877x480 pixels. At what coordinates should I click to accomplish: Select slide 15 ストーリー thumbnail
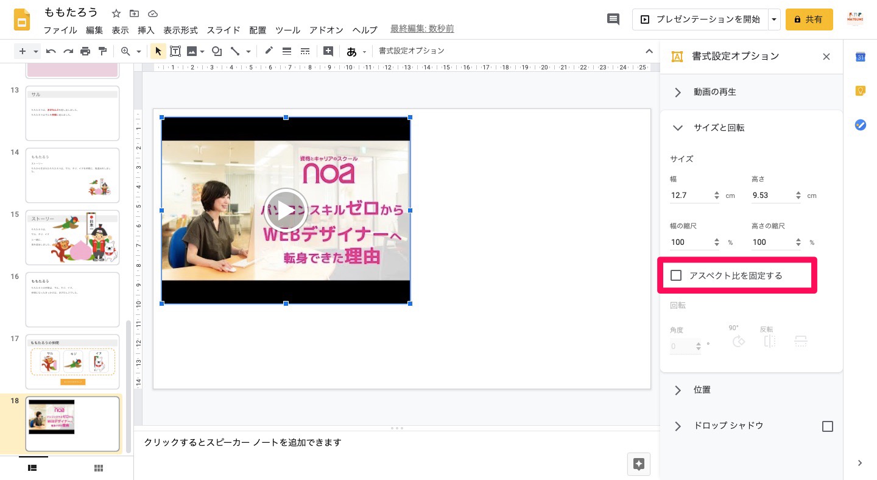click(x=72, y=237)
